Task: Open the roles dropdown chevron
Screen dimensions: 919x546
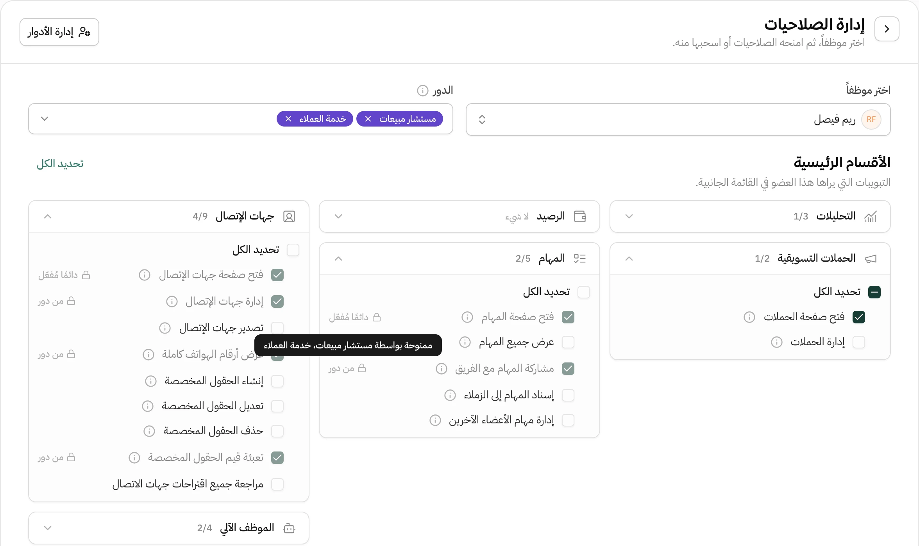Action: (45, 119)
